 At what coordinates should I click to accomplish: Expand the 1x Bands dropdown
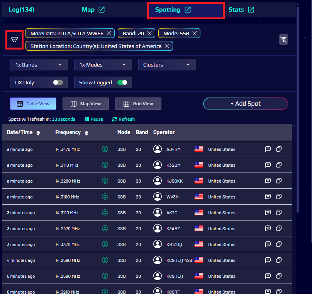click(x=39, y=65)
